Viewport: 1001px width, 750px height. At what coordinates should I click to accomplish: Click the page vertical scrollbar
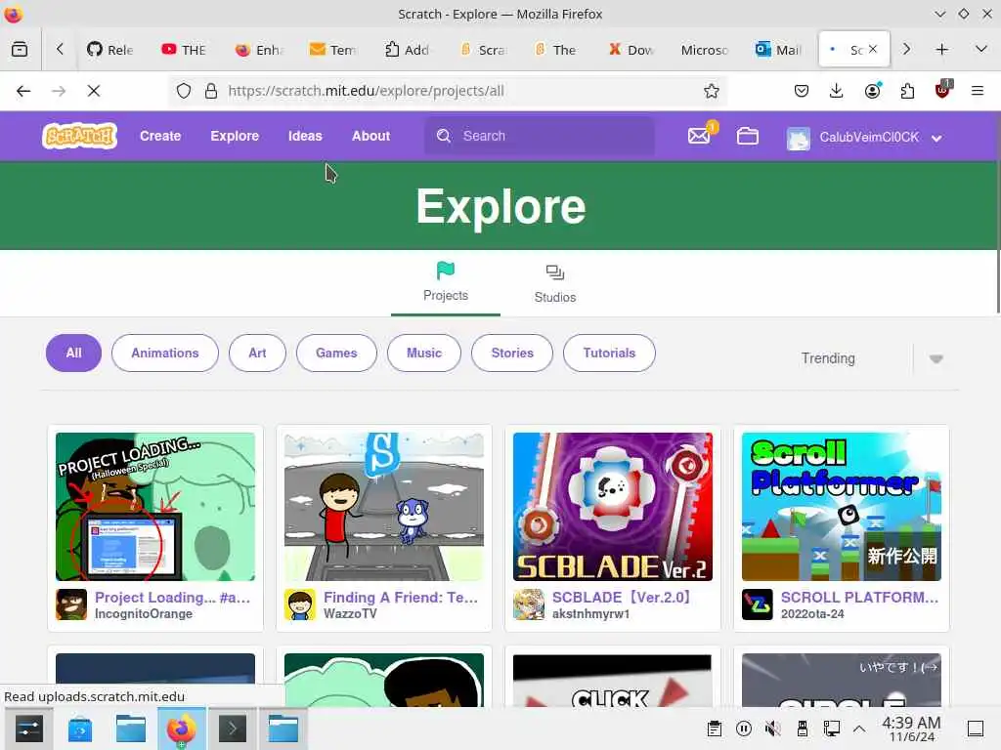pos(998,212)
